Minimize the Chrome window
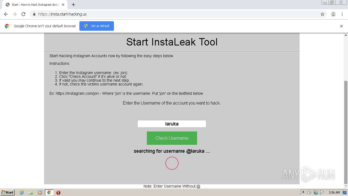 click(x=325, y=2)
